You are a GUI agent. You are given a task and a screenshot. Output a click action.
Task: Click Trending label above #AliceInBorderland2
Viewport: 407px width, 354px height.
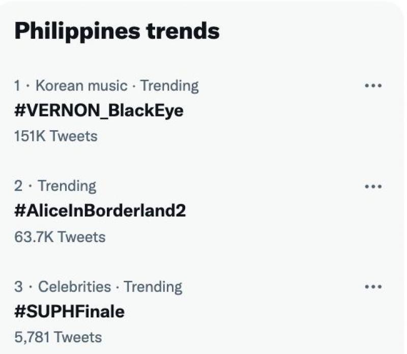67,186
